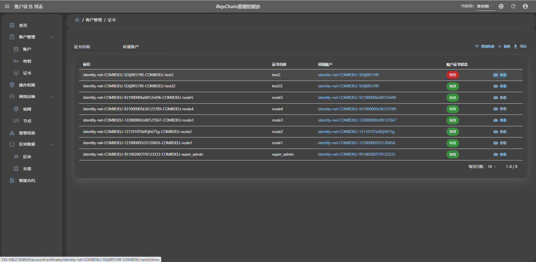The width and height of the screenshot is (536, 262).
Task: Open account link identity-net-COMBDELI-921000006e0012v696
Action: 357,97
